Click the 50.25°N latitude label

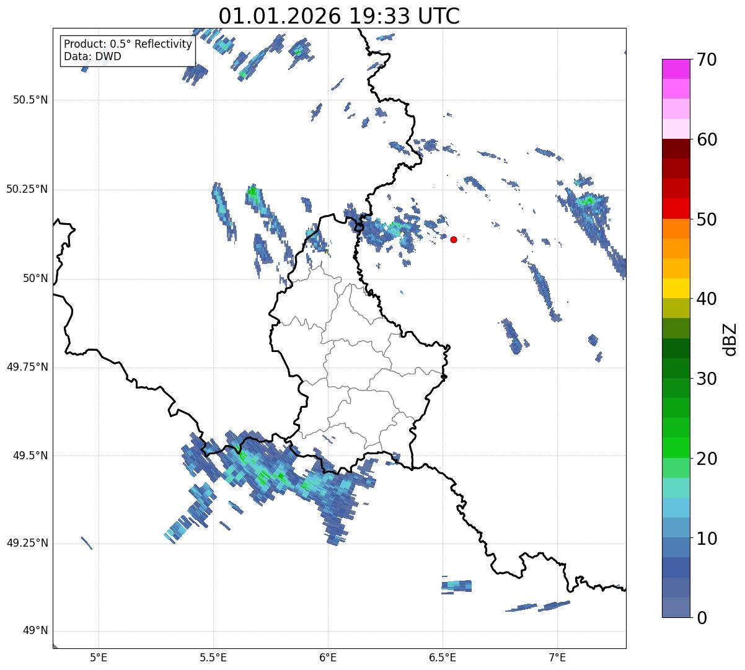27,189
